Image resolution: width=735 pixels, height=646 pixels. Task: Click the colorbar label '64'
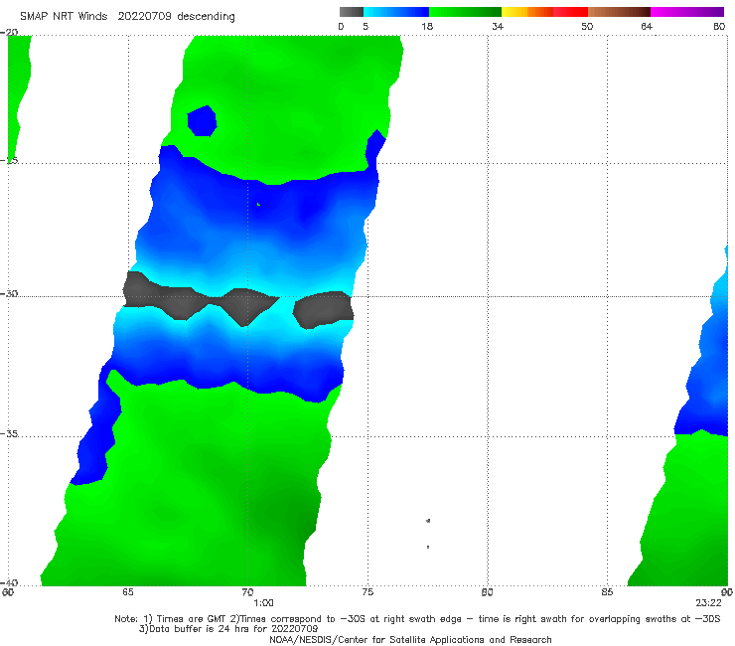[647, 26]
